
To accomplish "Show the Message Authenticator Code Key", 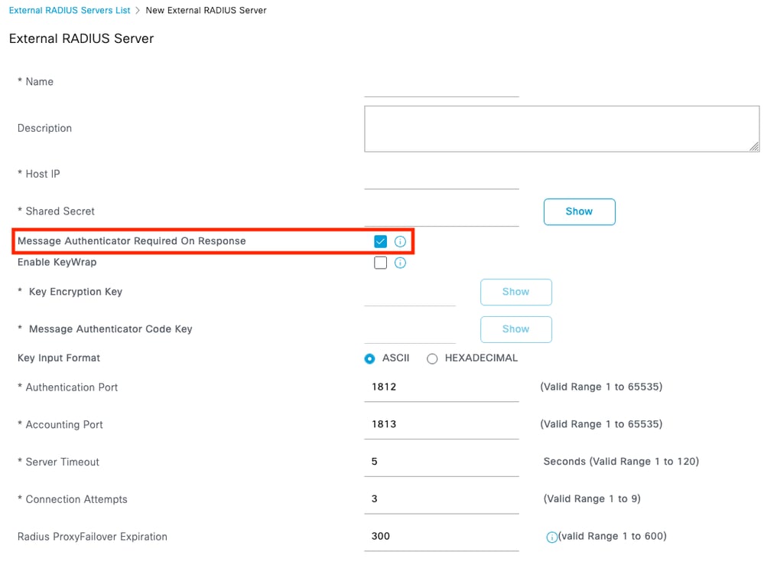I will point(515,329).
